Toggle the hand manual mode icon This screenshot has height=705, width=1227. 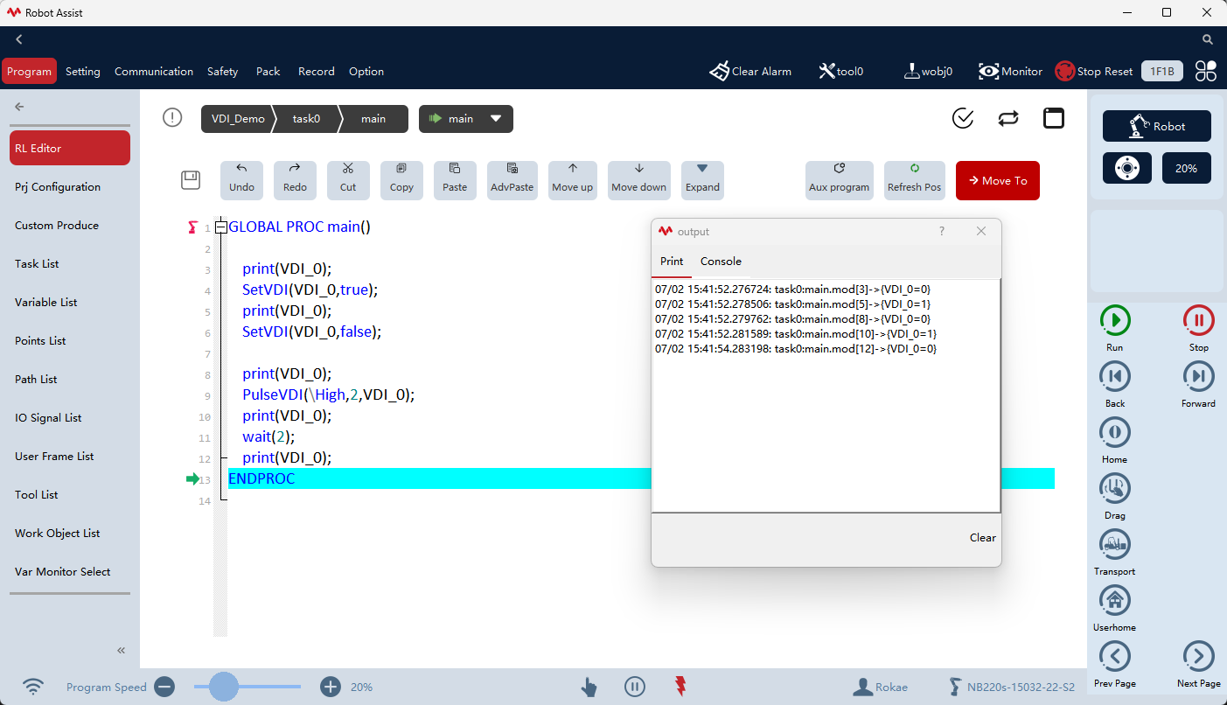pos(589,687)
